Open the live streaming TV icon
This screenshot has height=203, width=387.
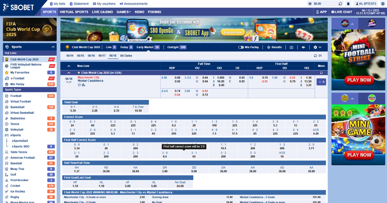click(x=292, y=47)
